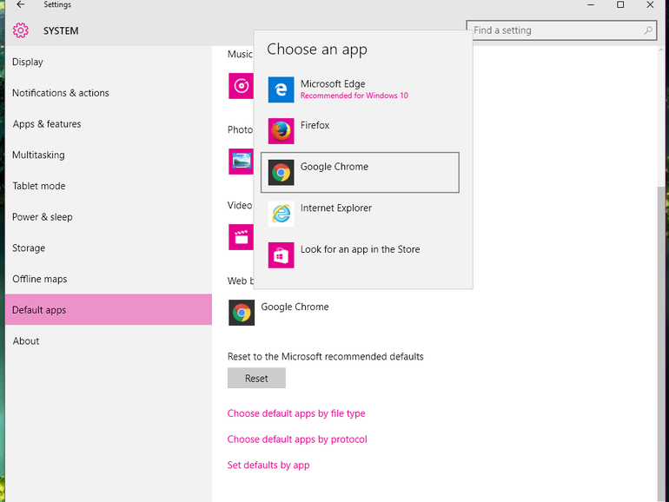
Task: Minimize the Settings window
Action: tap(591, 4)
